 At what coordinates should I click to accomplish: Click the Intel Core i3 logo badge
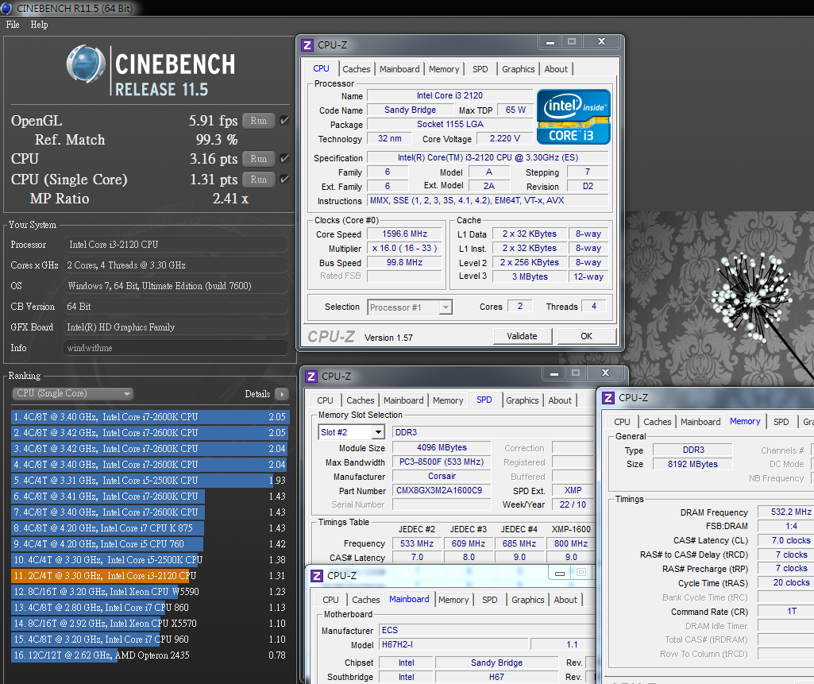pos(573,117)
